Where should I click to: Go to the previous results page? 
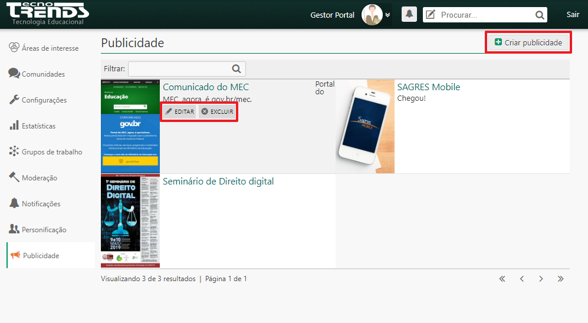521,279
